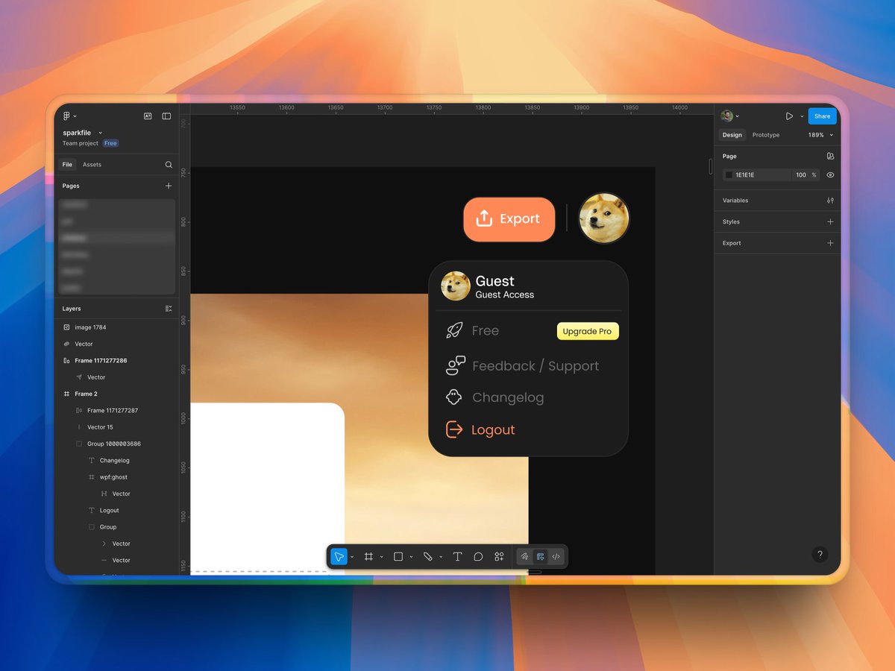Click the Upgrade Pro button

click(x=588, y=331)
